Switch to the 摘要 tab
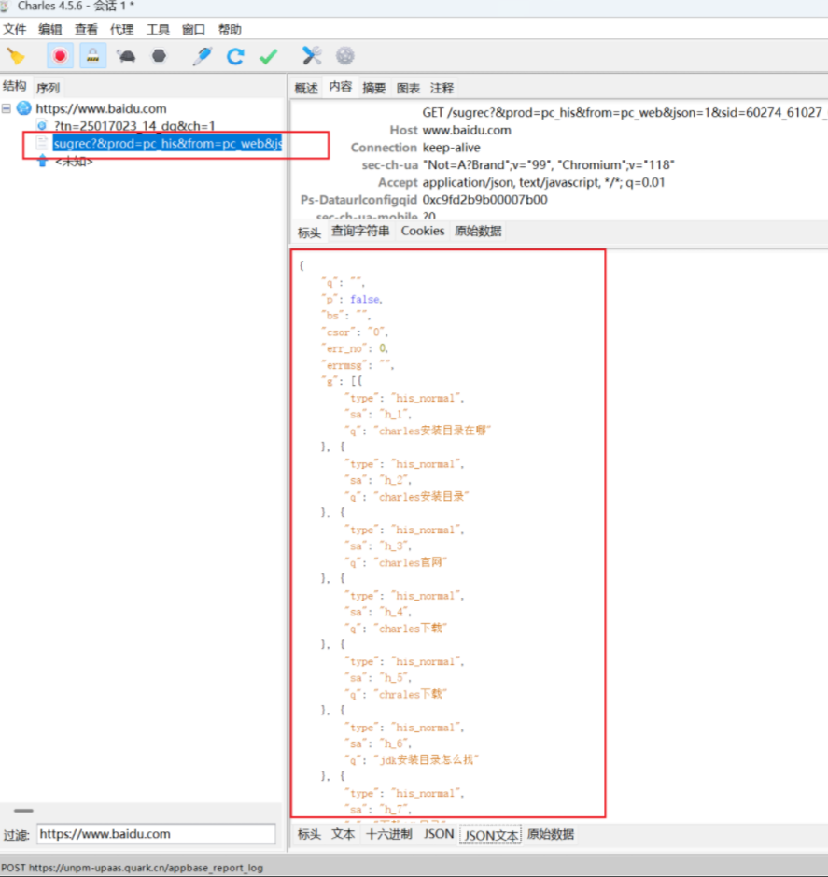828x877 pixels. tap(374, 88)
